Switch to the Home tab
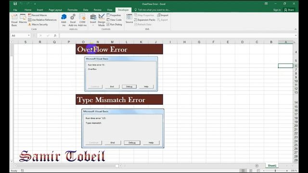 pyautogui.click(x=28, y=10)
